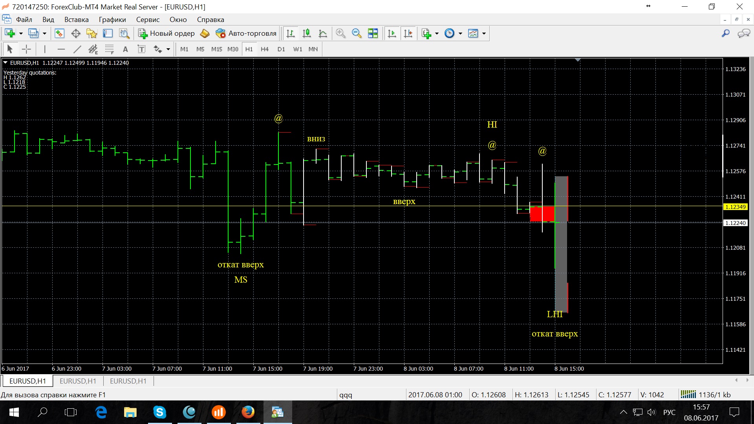Viewport: 754px width, 424px height.
Task: Toggle Chart Shift icon
Action: 408,33
